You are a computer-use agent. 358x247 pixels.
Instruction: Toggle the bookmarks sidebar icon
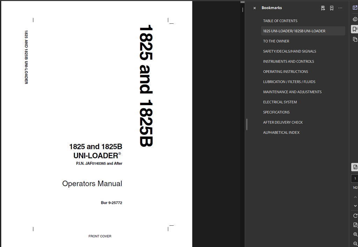click(x=355, y=29)
